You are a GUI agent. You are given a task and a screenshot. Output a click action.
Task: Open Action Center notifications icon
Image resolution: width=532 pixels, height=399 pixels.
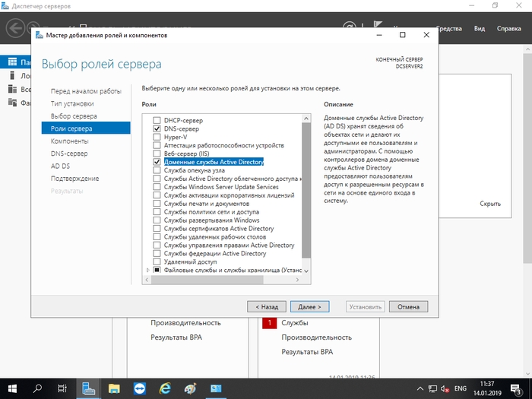tap(516, 389)
